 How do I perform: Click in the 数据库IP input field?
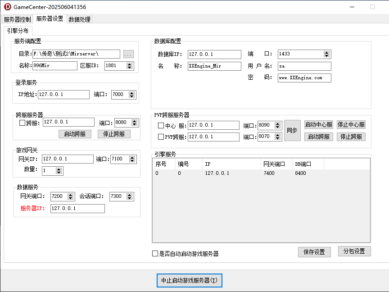click(214, 54)
